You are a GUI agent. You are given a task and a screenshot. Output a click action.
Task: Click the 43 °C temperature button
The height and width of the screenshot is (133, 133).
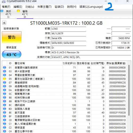point(12,54)
